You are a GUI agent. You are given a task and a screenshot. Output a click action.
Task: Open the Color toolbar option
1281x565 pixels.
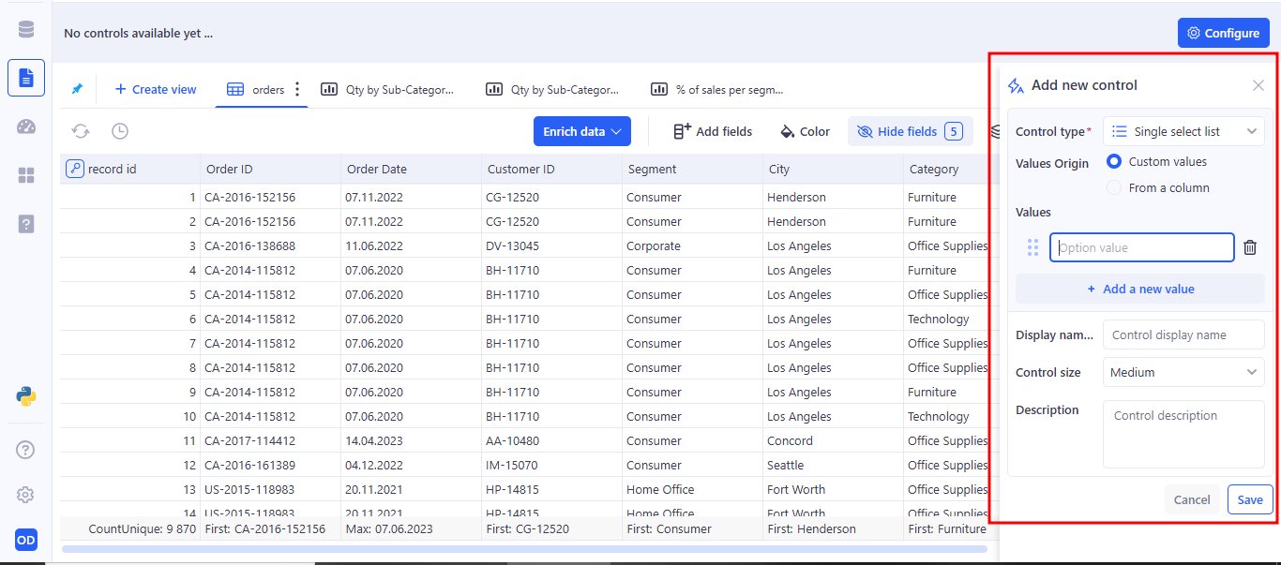pos(806,132)
